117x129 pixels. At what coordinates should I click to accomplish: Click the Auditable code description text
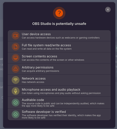(x=63, y=104)
